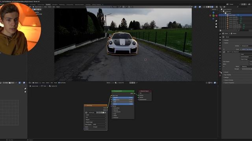Open the Repeat extension dropdown in Image Texture

click(x=96, y=120)
